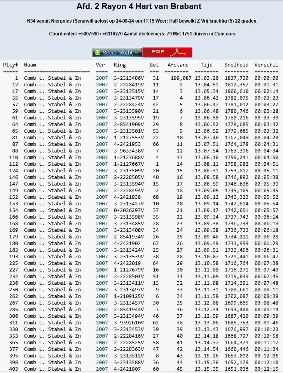
Task: Open the 2007 link for ring 3-2313486V
Action: [102, 78]
